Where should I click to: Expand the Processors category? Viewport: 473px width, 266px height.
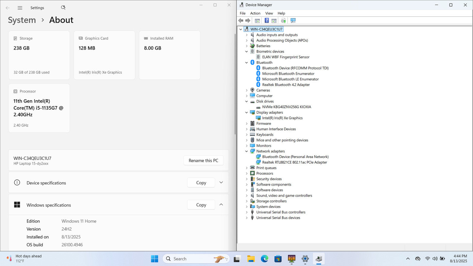pos(247,173)
